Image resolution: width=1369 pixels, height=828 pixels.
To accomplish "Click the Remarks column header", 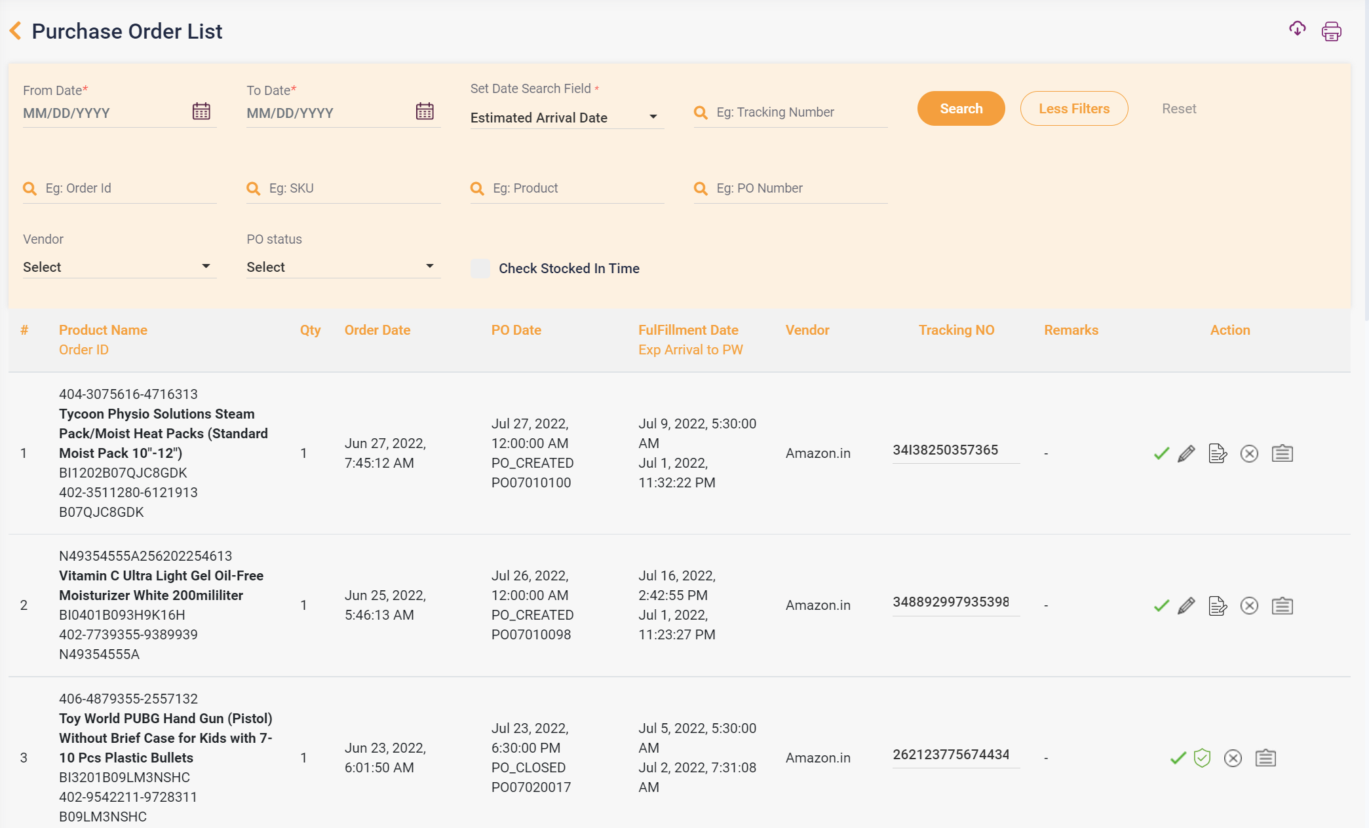I will coord(1071,330).
